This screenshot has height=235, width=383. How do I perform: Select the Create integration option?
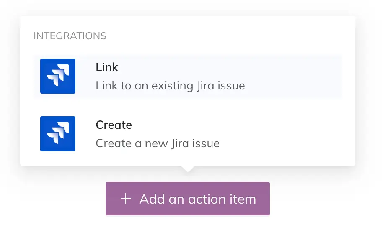[187, 134]
